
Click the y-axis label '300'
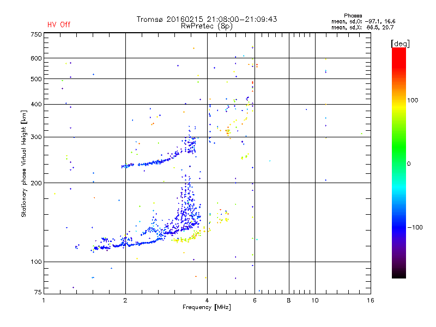36,137
